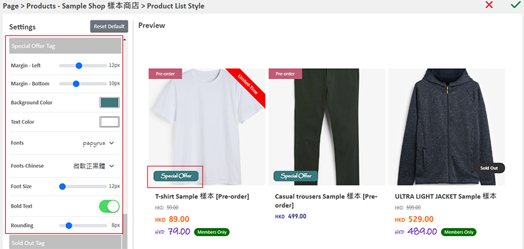Expand the Sold Out Tag section
The height and width of the screenshot is (249, 524).
pyautogui.click(x=65, y=242)
